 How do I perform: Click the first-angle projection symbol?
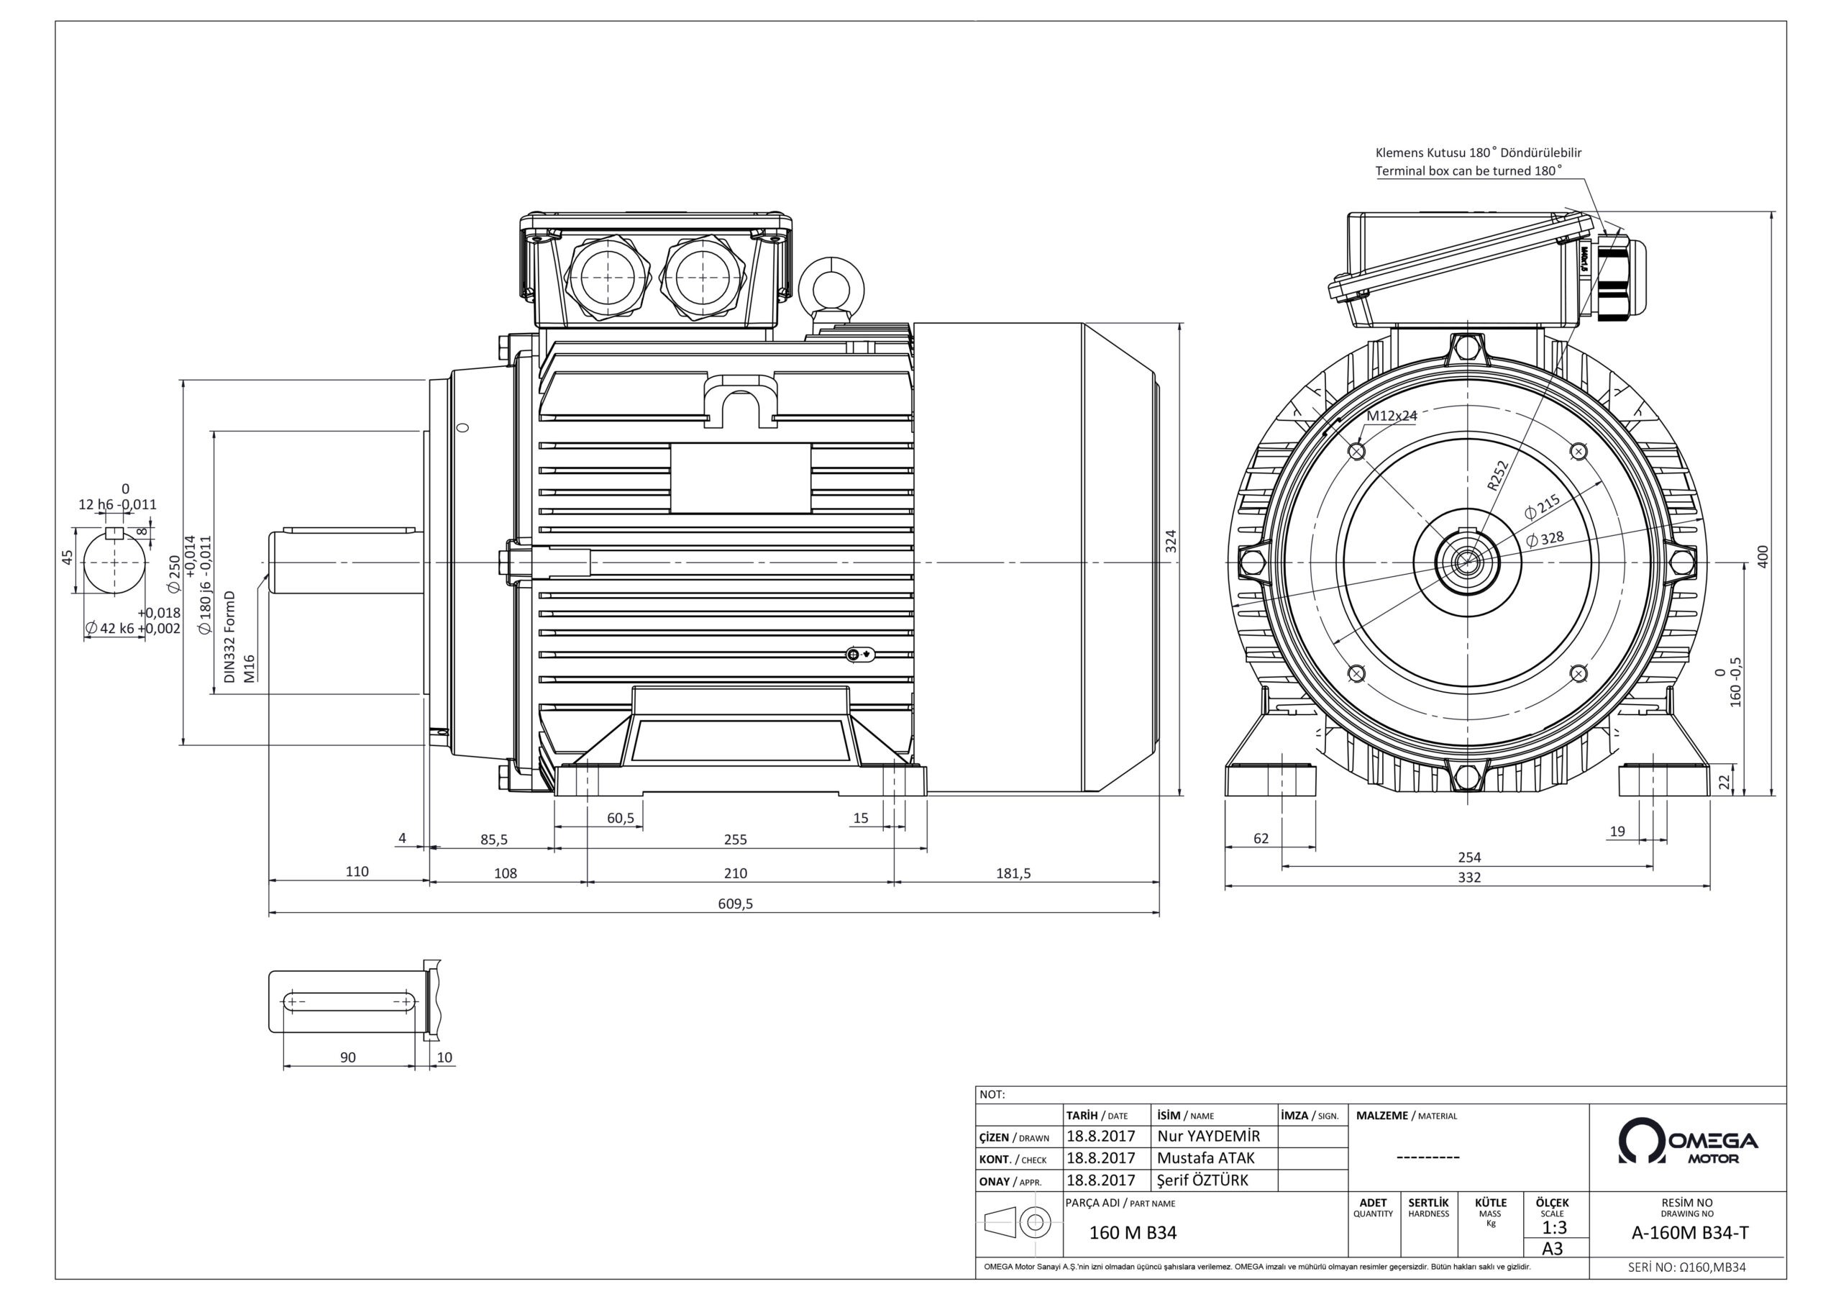pyautogui.click(x=1018, y=1224)
